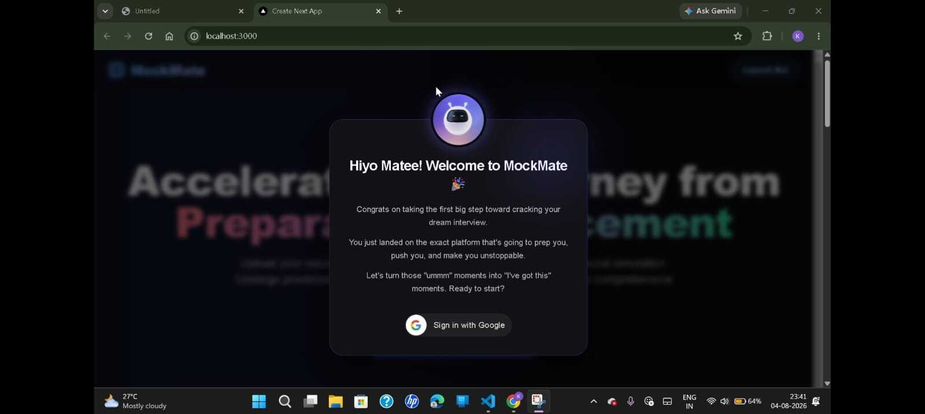Open File Explorer from the taskbar

click(336, 401)
